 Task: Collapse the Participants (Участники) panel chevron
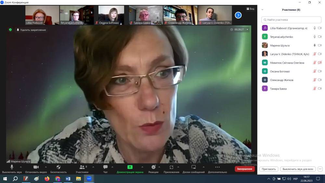[262, 10]
